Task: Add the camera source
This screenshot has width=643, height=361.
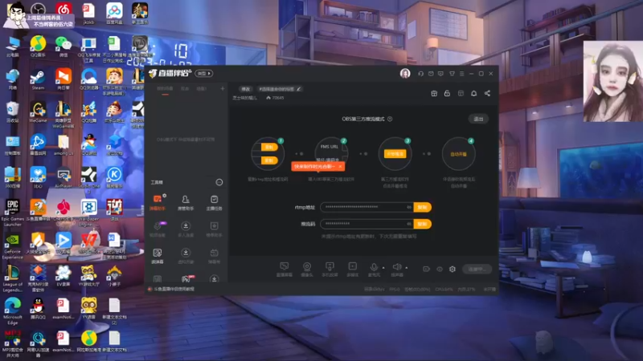Action: click(307, 270)
